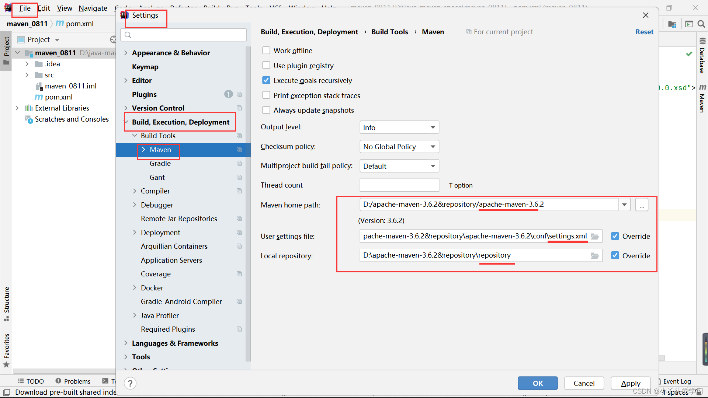Open the Problems tool window tab
Screen dimensions: 708x398
click(73, 381)
